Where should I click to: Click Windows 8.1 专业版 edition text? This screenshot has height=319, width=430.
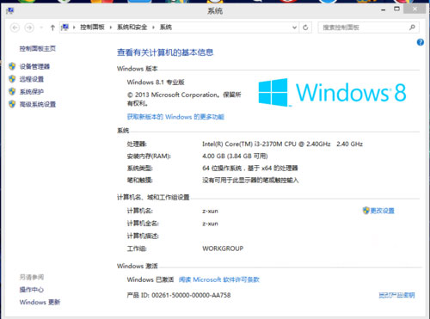pos(156,83)
